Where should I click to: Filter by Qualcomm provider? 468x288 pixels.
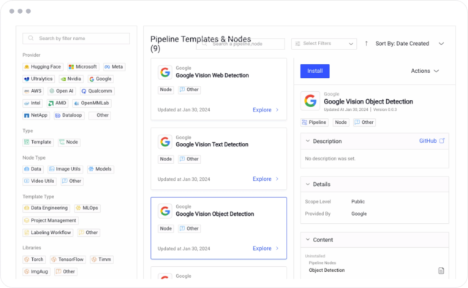(97, 90)
